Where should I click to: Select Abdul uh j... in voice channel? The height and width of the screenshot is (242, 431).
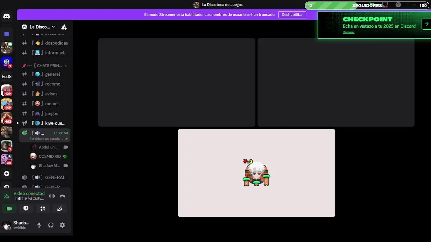coord(49,147)
